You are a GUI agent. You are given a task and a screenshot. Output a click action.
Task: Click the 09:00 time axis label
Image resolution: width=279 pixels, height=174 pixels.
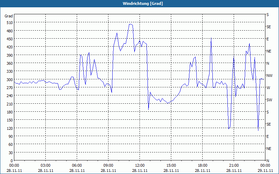tap(108, 166)
